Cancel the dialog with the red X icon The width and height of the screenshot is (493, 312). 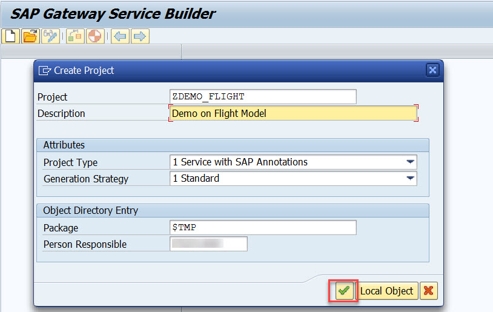click(429, 291)
